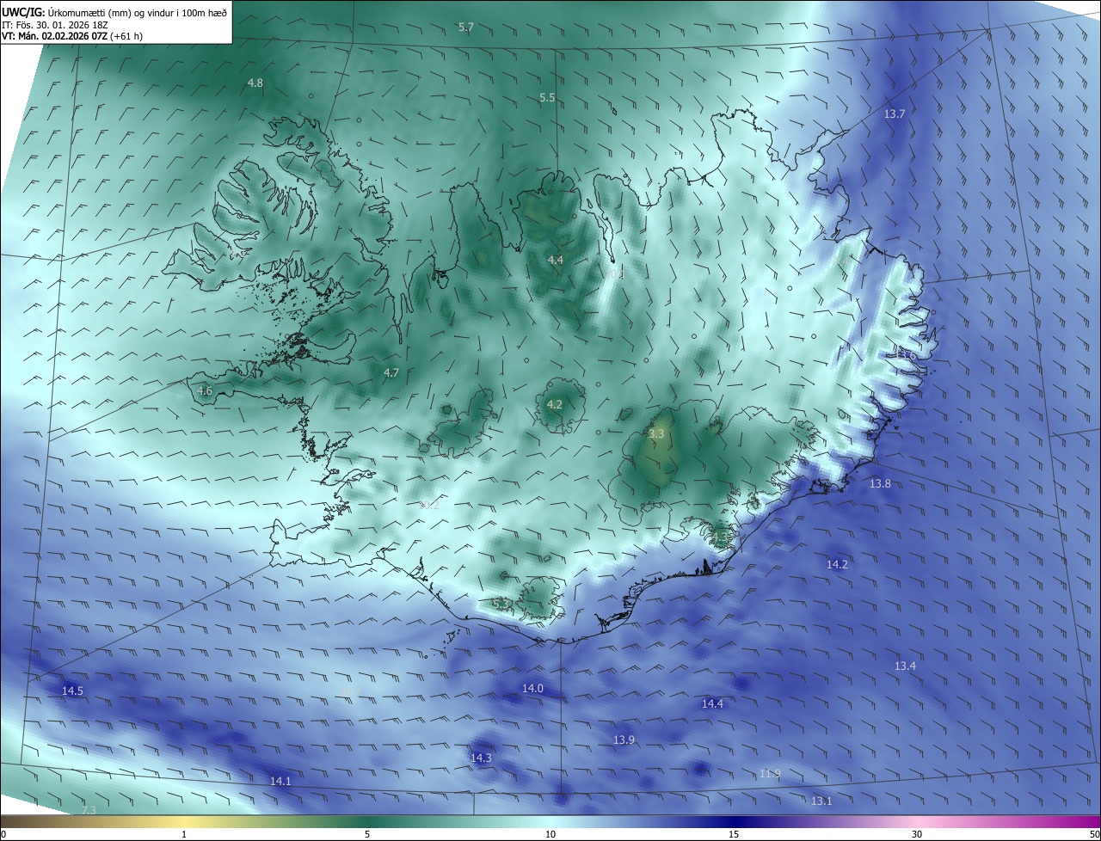Click the '13.9' value label
The width and height of the screenshot is (1101, 841).
(x=624, y=740)
